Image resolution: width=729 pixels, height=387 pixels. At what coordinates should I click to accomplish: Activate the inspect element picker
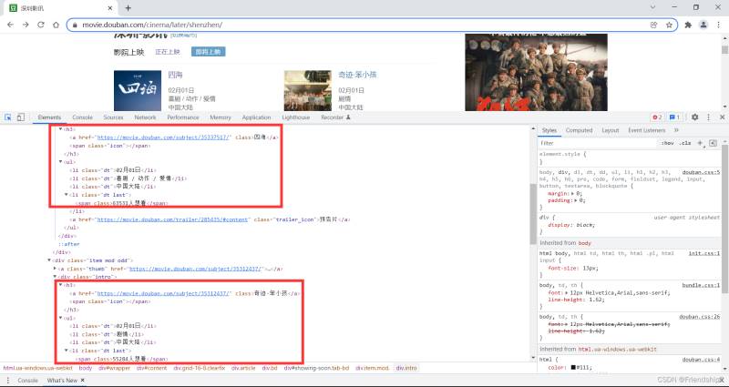(8, 117)
